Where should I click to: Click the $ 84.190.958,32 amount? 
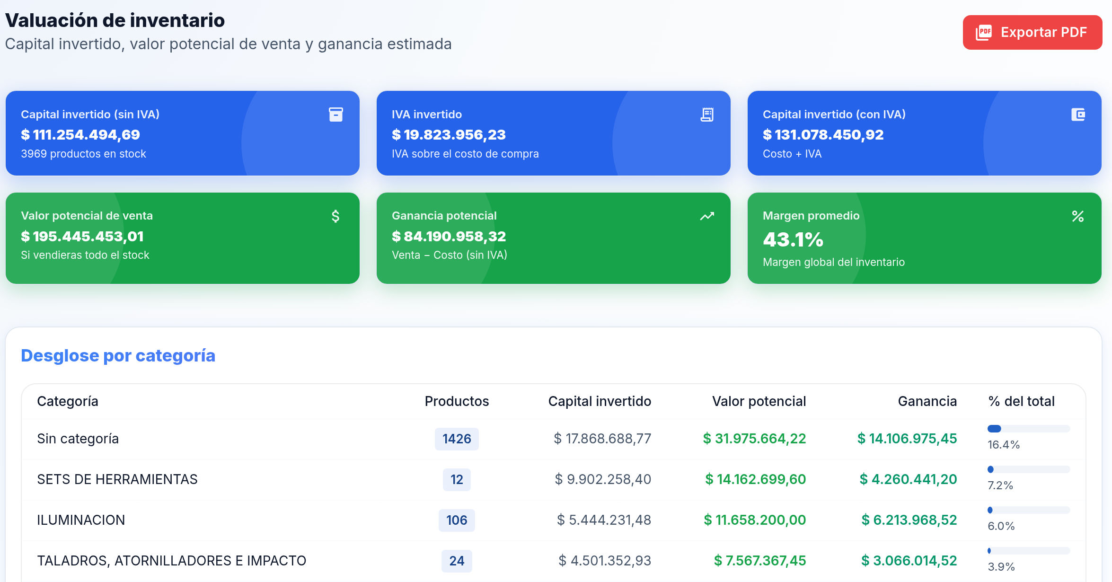(x=449, y=236)
